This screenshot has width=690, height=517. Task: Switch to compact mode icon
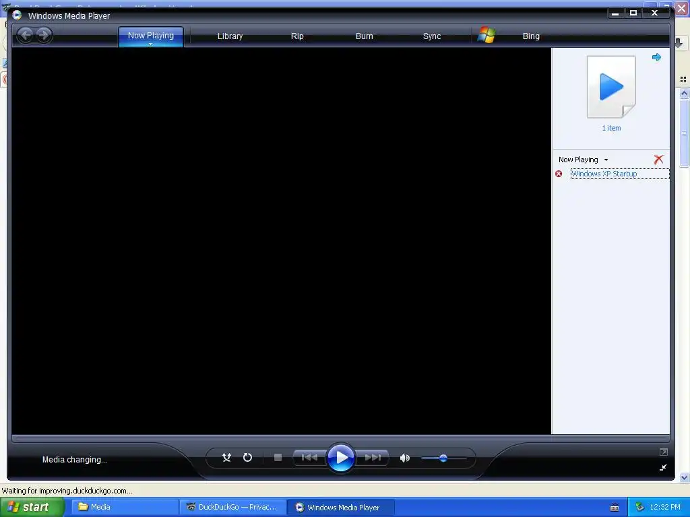click(663, 467)
